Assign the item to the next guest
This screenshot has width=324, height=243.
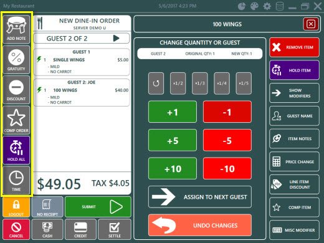click(200, 197)
